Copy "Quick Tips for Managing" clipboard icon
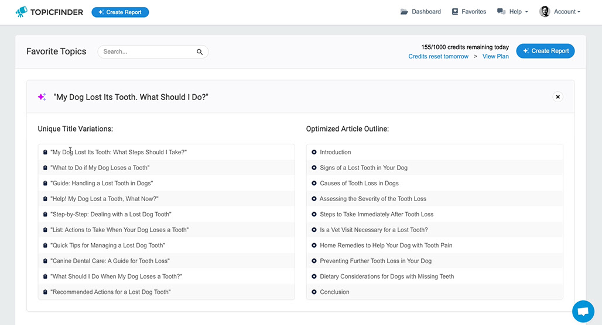 click(45, 246)
